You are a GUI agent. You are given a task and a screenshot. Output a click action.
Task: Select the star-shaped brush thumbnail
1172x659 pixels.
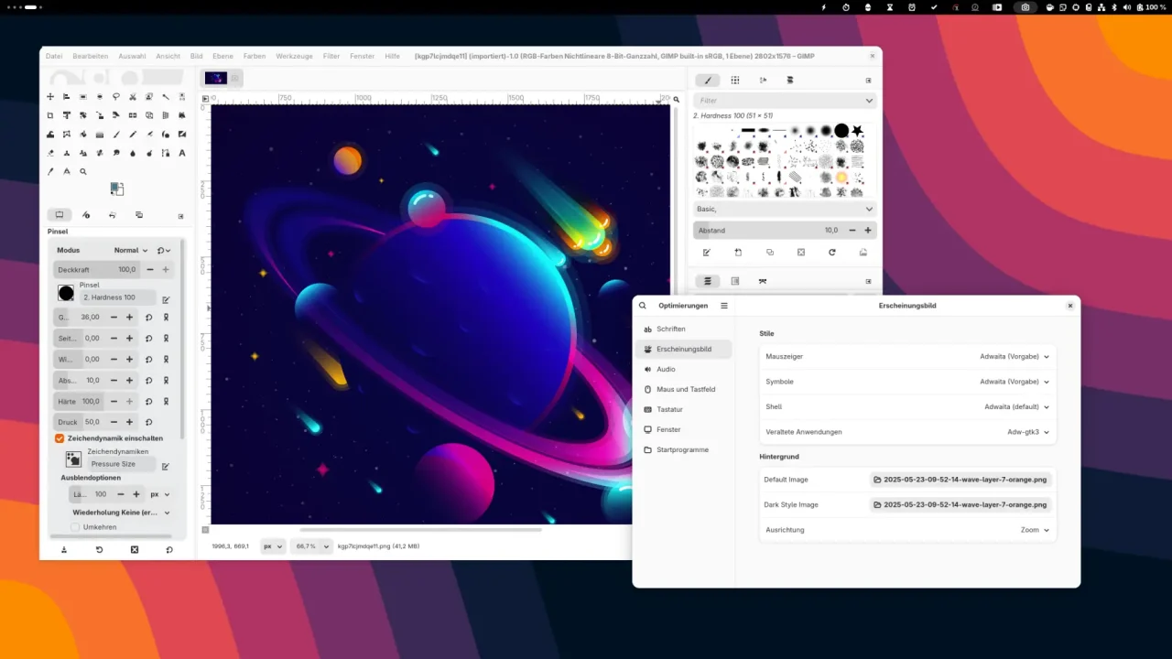[857, 131]
